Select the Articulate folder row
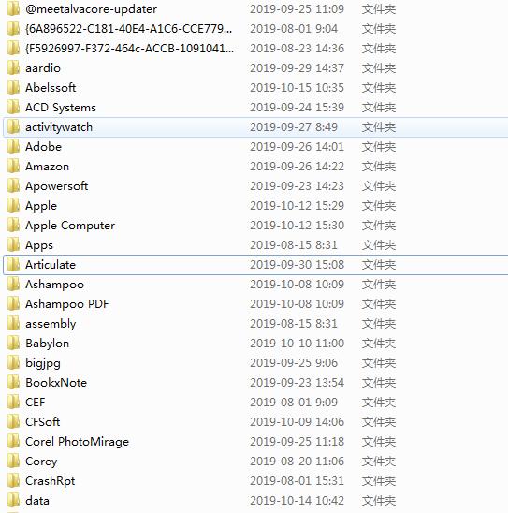Image resolution: width=508 pixels, height=513 pixels. coord(255,265)
